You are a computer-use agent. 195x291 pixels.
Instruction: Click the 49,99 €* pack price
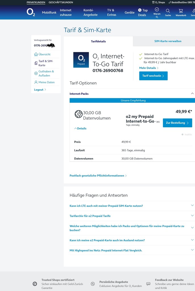[184, 111]
